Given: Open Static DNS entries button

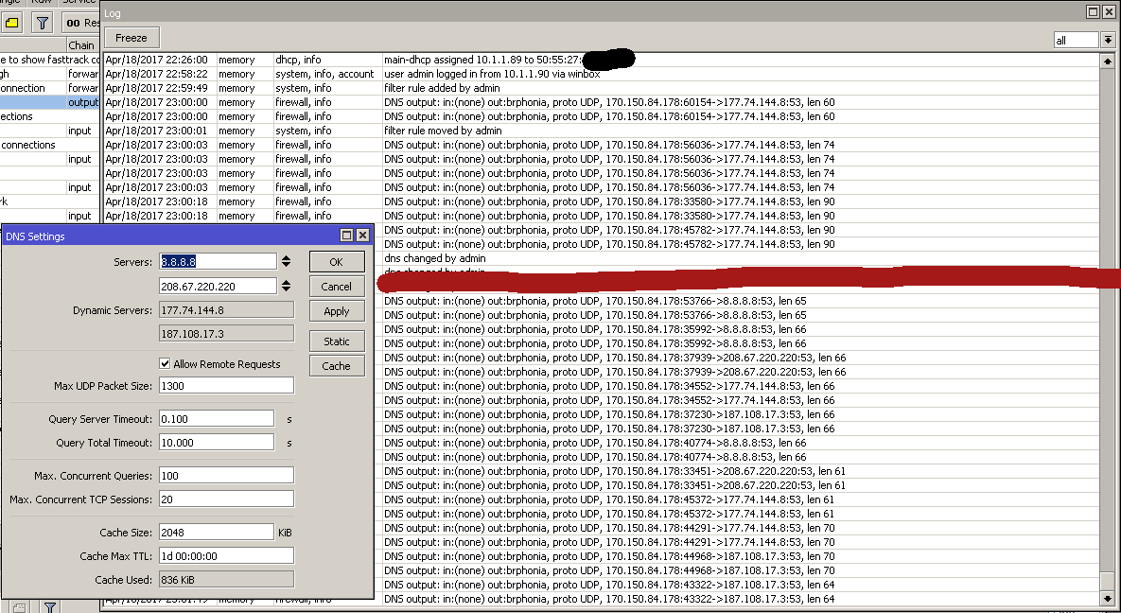Looking at the screenshot, I should pyautogui.click(x=337, y=342).
